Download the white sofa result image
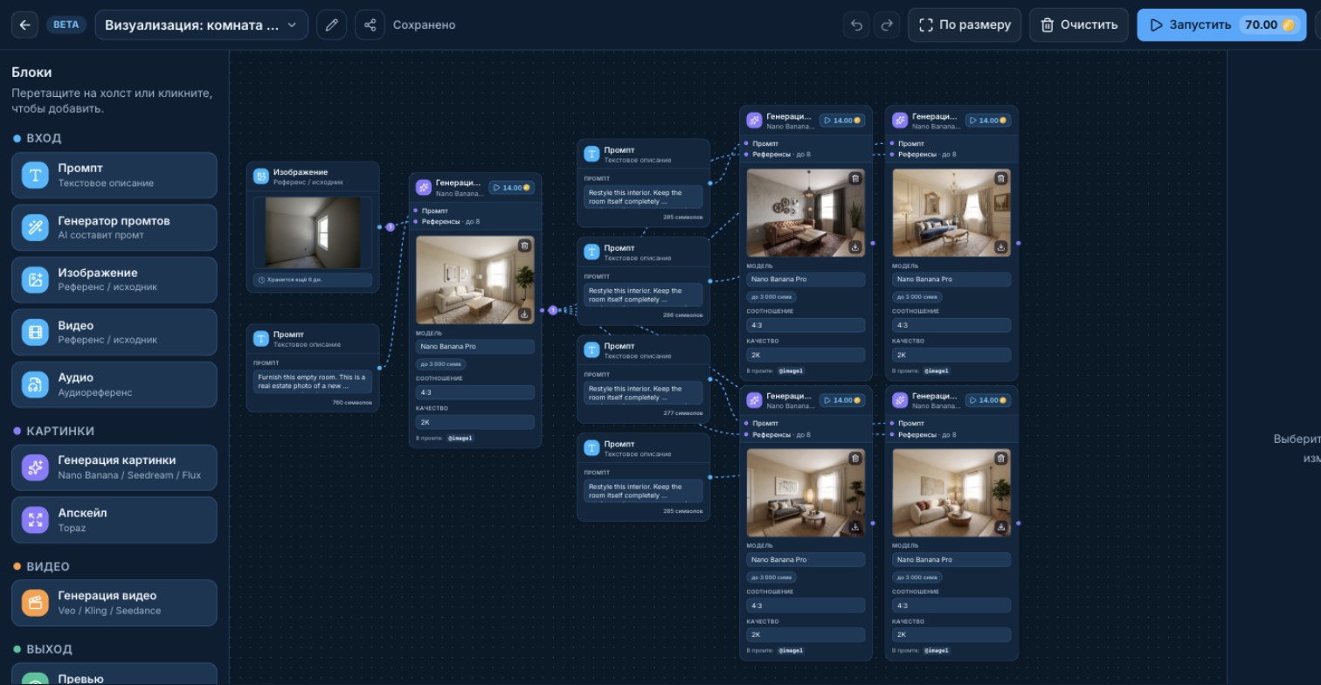The height and width of the screenshot is (685, 1321). click(x=524, y=314)
